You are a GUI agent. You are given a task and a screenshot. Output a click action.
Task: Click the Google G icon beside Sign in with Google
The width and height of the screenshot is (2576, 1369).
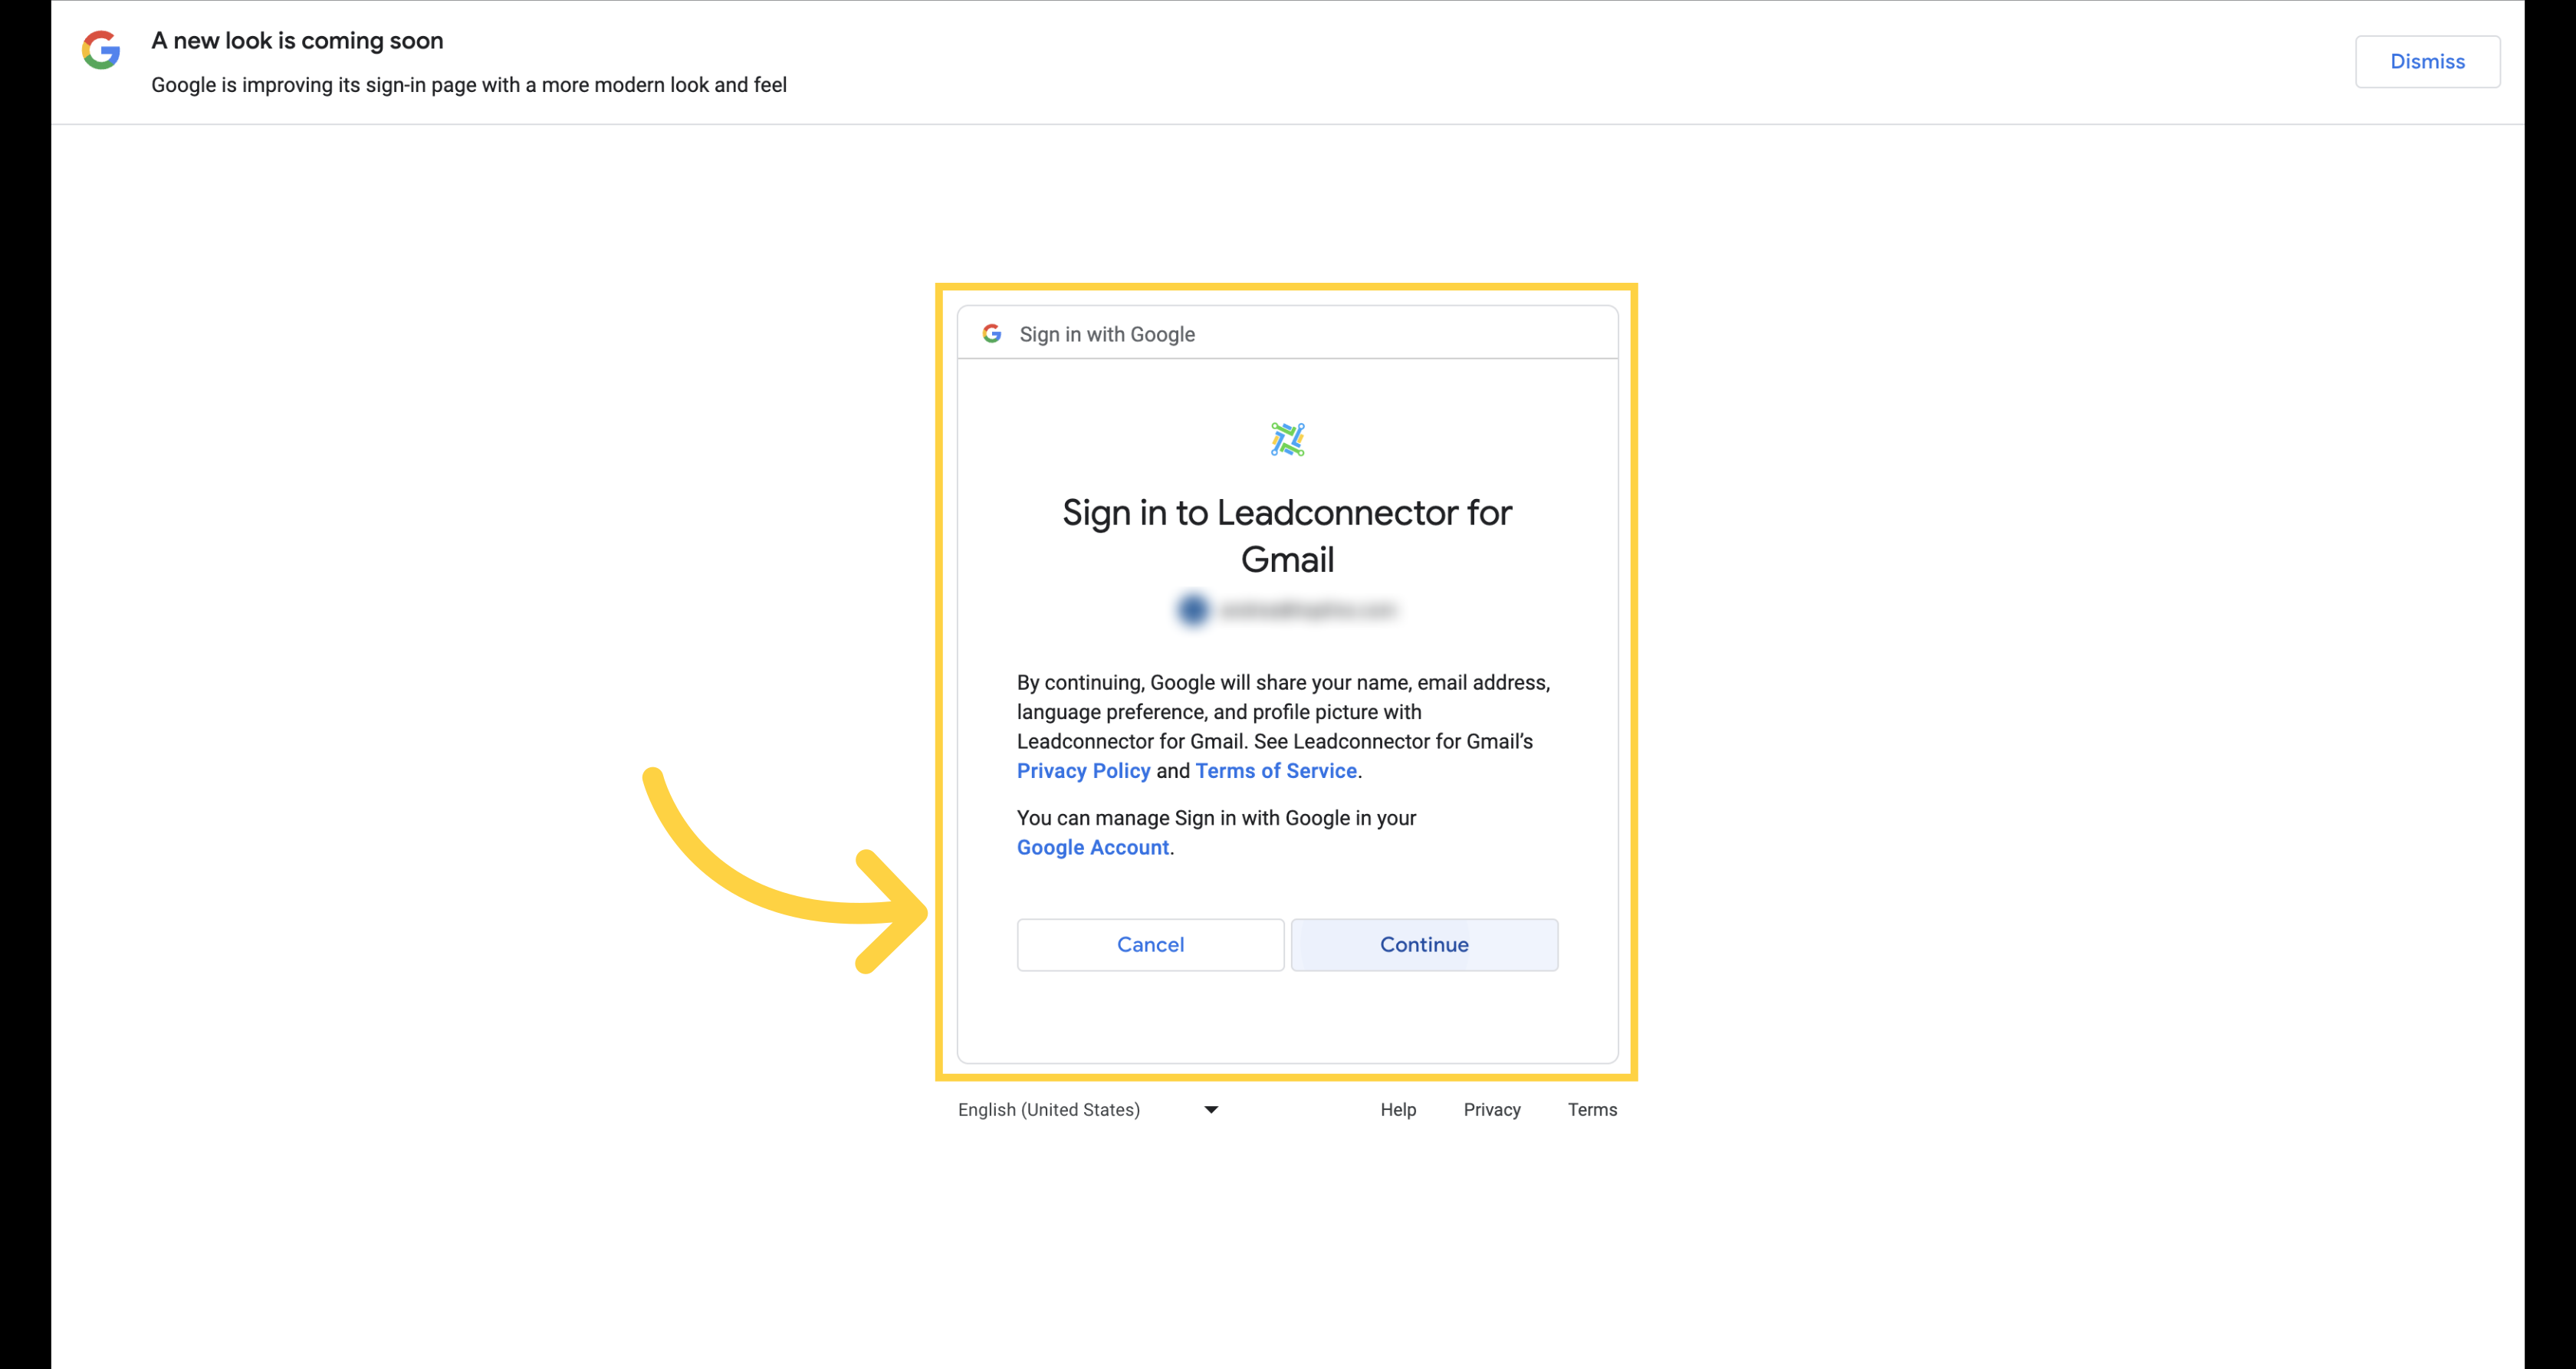point(992,333)
